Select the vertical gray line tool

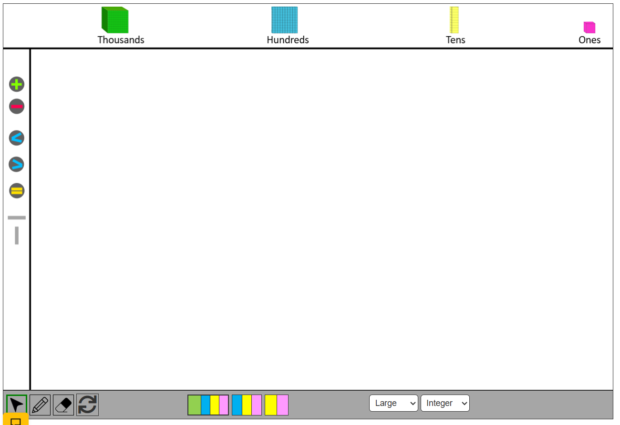[x=17, y=236]
